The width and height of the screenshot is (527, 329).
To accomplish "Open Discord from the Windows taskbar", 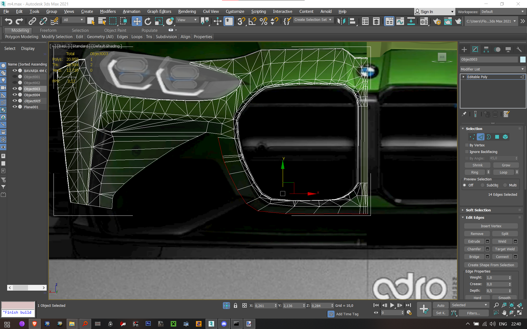I will tap(224, 324).
